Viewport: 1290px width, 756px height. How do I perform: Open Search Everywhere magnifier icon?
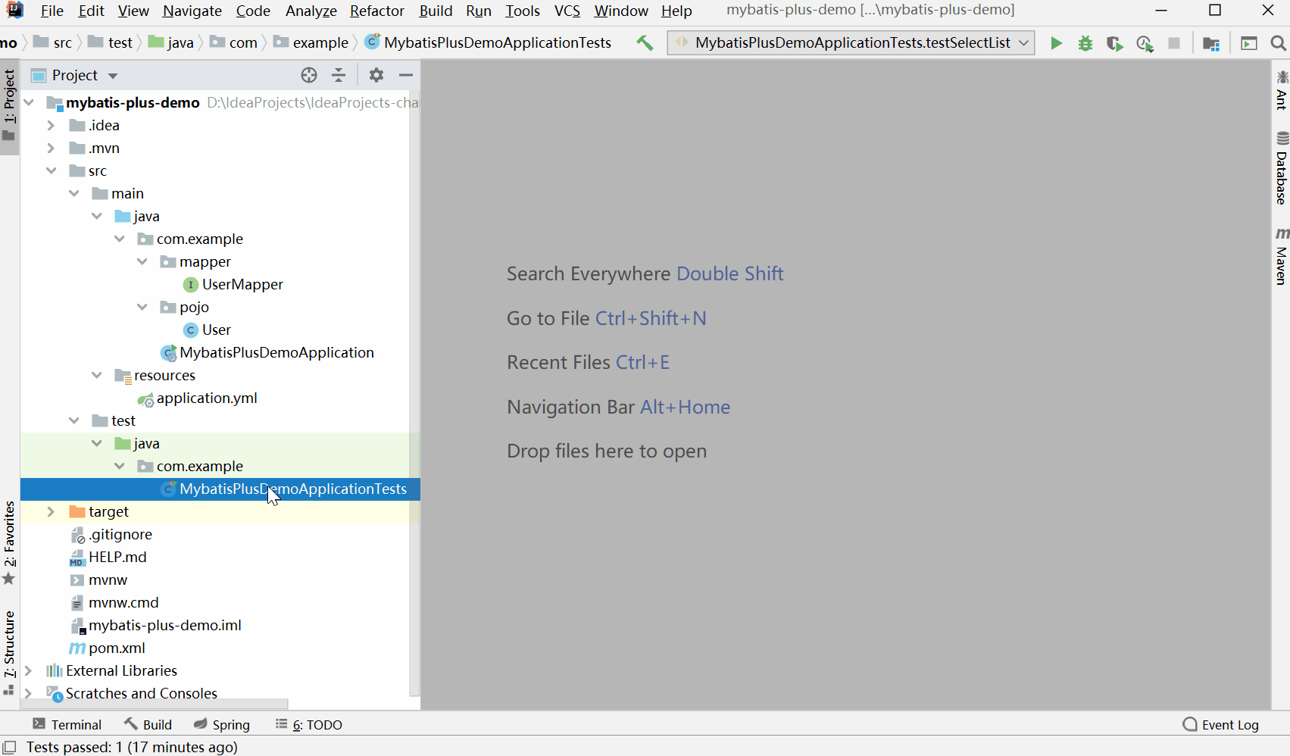[1279, 43]
